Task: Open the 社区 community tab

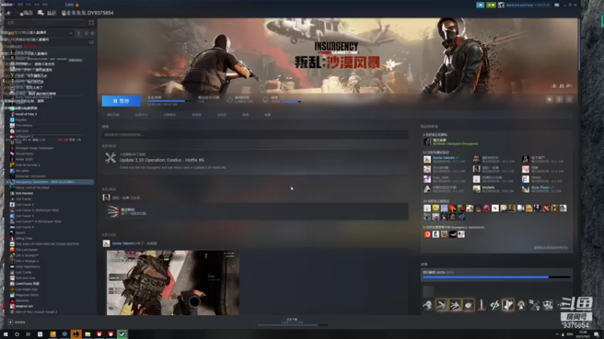Action: tap(51, 13)
